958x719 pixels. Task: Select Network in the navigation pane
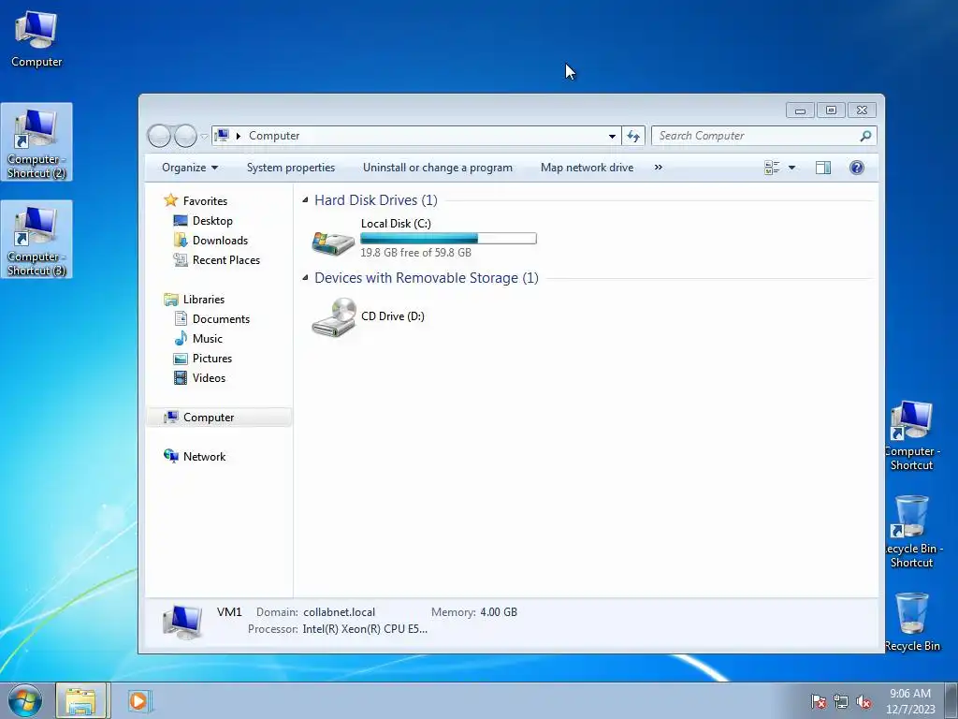point(204,457)
